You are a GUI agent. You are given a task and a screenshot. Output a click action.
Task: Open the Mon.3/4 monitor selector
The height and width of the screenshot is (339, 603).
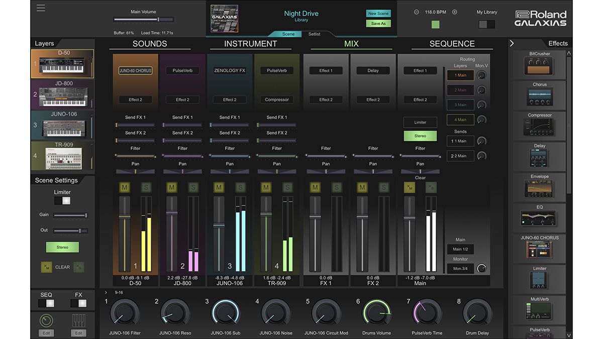pos(460,269)
